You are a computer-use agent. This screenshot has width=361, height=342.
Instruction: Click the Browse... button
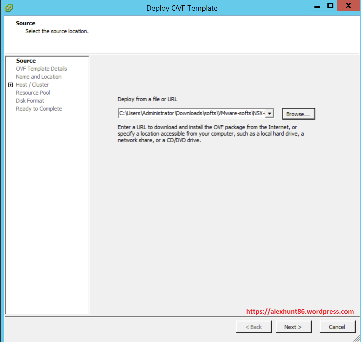pyautogui.click(x=298, y=114)
